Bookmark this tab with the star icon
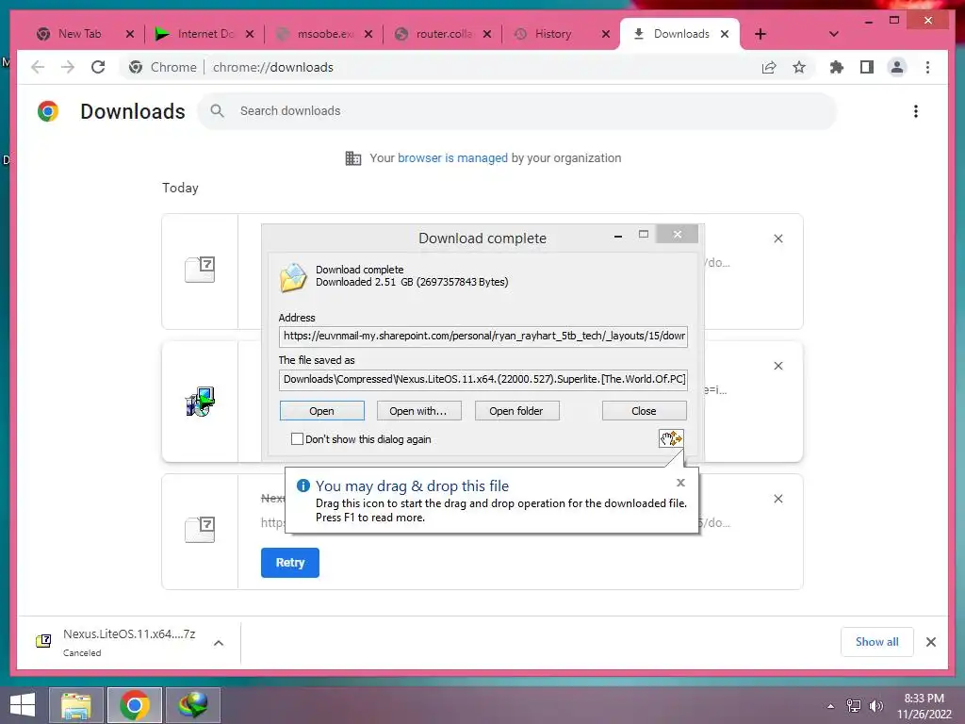Image resolution: width=965 pixels, height=724 pixels. click(799, 67)
